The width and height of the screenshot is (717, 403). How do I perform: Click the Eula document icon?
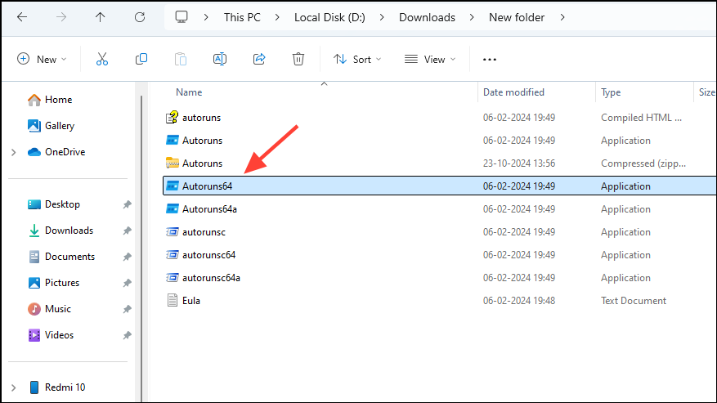pos(172,301)
